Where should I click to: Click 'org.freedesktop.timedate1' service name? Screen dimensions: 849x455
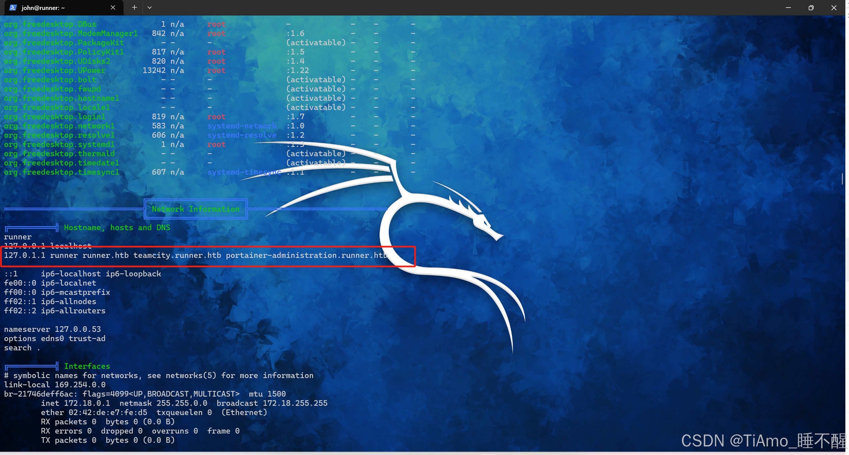[62, 163]
